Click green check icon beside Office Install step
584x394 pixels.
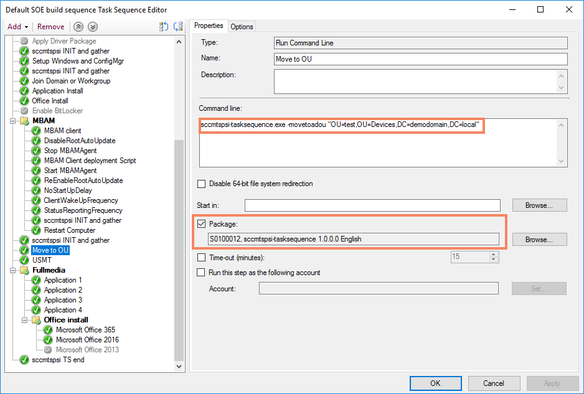click(24, 101)
